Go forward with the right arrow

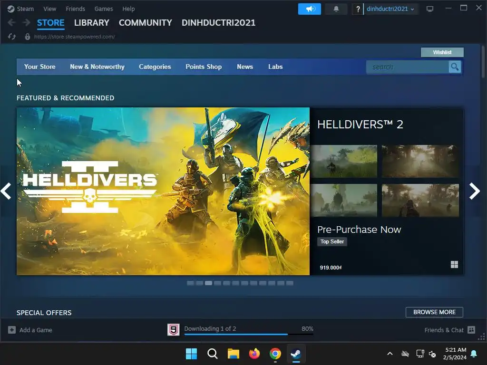(x=27, y=22)
